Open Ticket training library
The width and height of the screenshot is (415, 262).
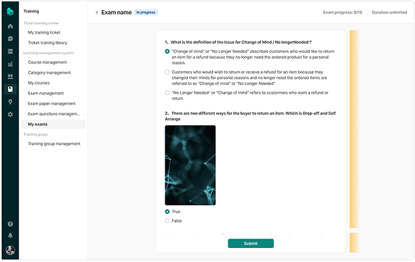pos(48,43)
